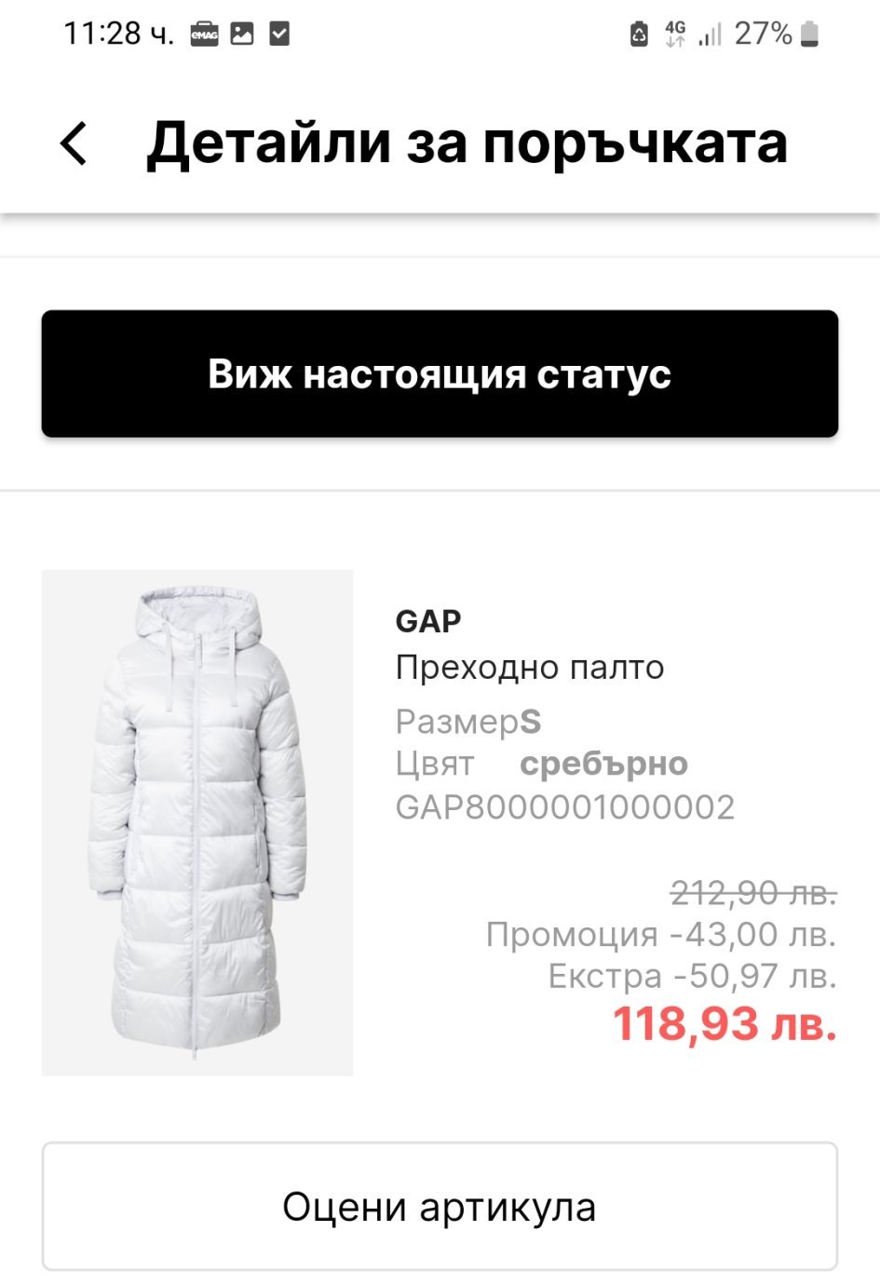Tap the back arrow icon

pos(74,144)
